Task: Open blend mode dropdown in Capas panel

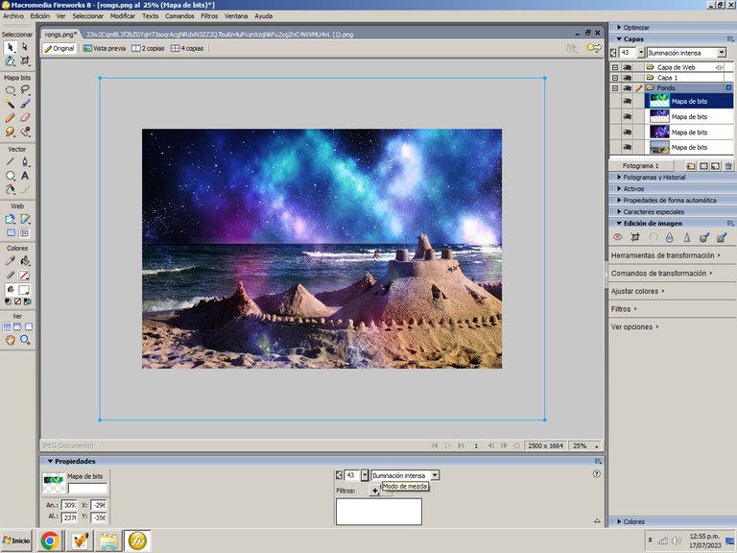Action: (722, 53)
